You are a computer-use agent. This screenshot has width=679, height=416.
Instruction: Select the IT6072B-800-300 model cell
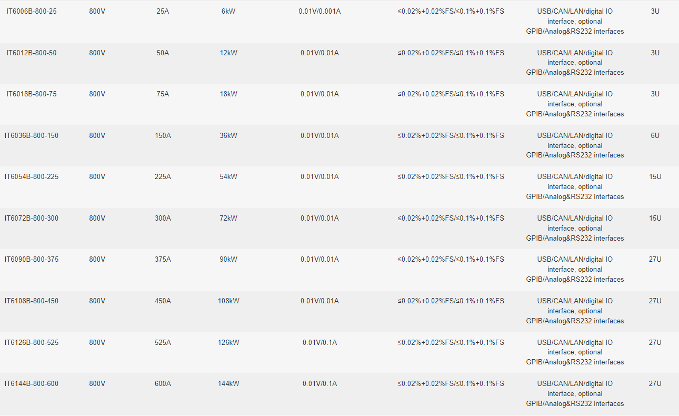[x=32, y=218]
